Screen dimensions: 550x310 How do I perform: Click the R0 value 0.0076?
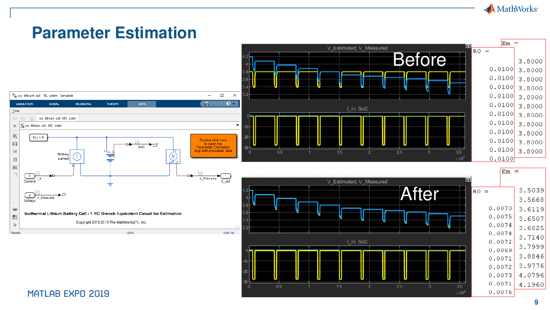500,292
